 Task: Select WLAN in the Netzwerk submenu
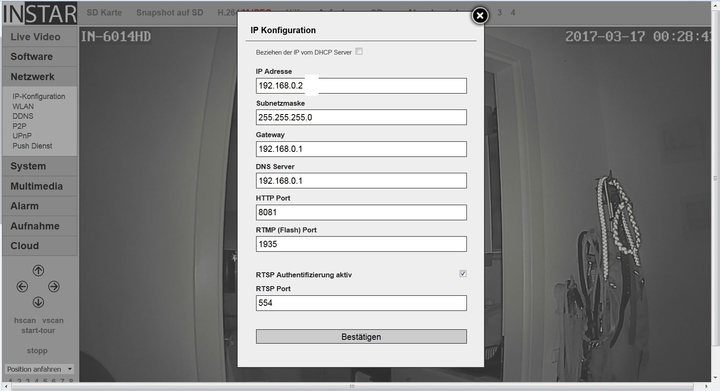tap(23, 107)
